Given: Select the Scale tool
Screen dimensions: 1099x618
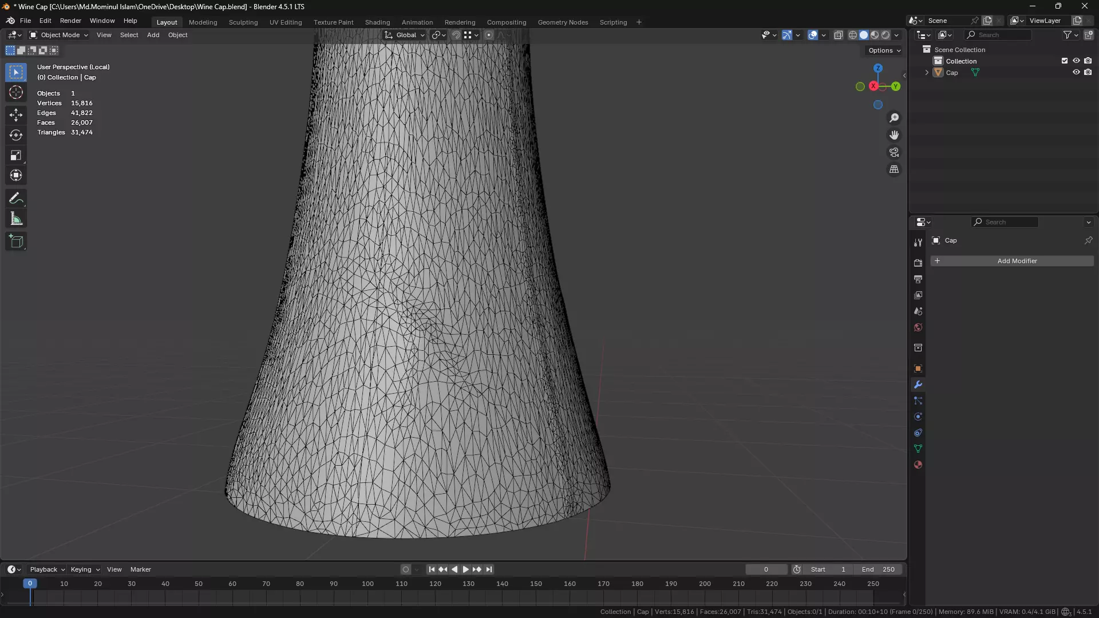Looking at the screenshot, I should tap(16, 155).
